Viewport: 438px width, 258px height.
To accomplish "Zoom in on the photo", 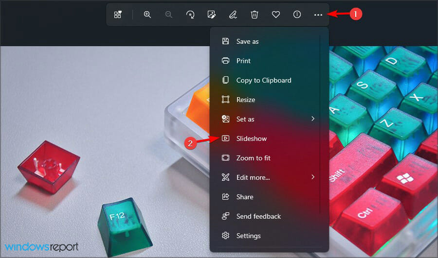I will point(147,15).
